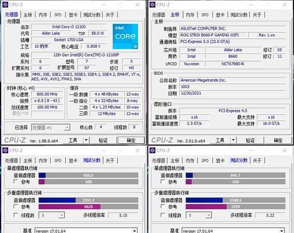Toggle 线程数 checkbox in bottom-left window
294x233 pixels.
[16, 215]
